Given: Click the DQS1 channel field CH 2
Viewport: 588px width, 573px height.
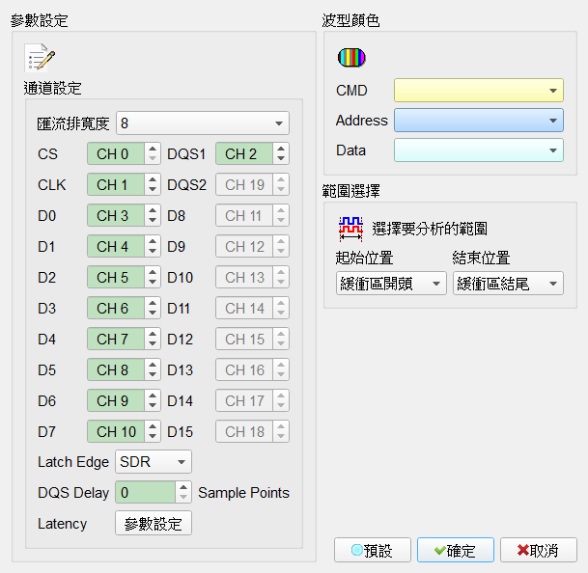Looking at the screenshot, I should pos(244,153).
